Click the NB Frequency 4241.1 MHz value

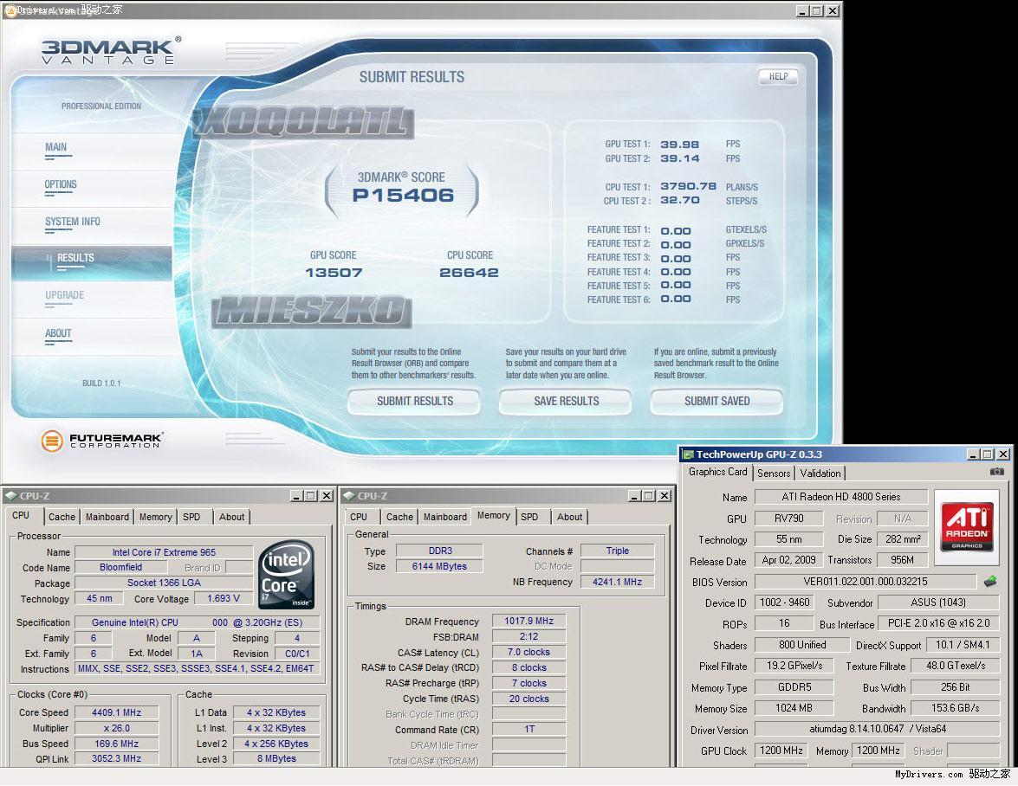click(x=617, y=582)
